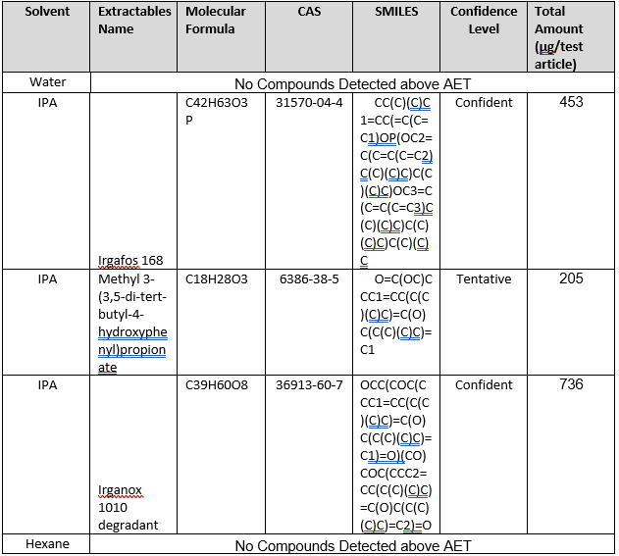Image resolution: width=619 pixels, height=556 pixels.
Task: Click the 'Hexane' solvent cell
Action: tap(47, 544)
